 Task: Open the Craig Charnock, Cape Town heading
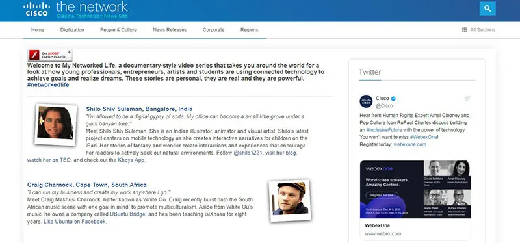click(87, 185)
